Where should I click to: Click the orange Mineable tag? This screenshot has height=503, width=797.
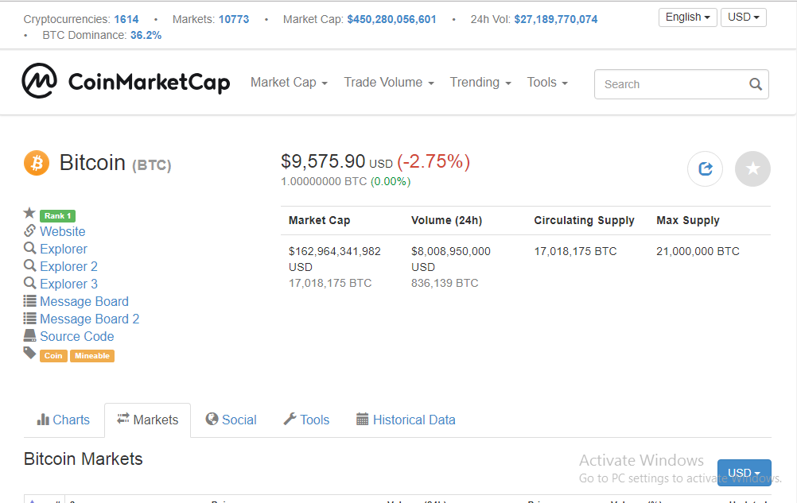pyautogui.click(x=92, y=356)
